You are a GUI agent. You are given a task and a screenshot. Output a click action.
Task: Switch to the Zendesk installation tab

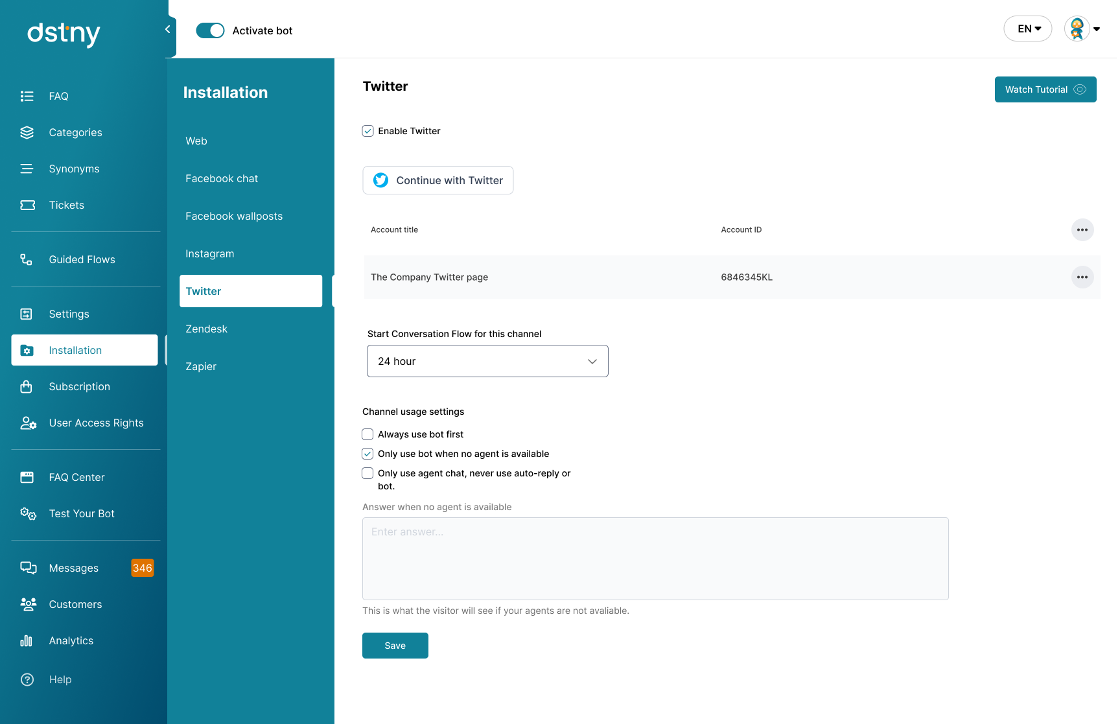click(206, 329)
